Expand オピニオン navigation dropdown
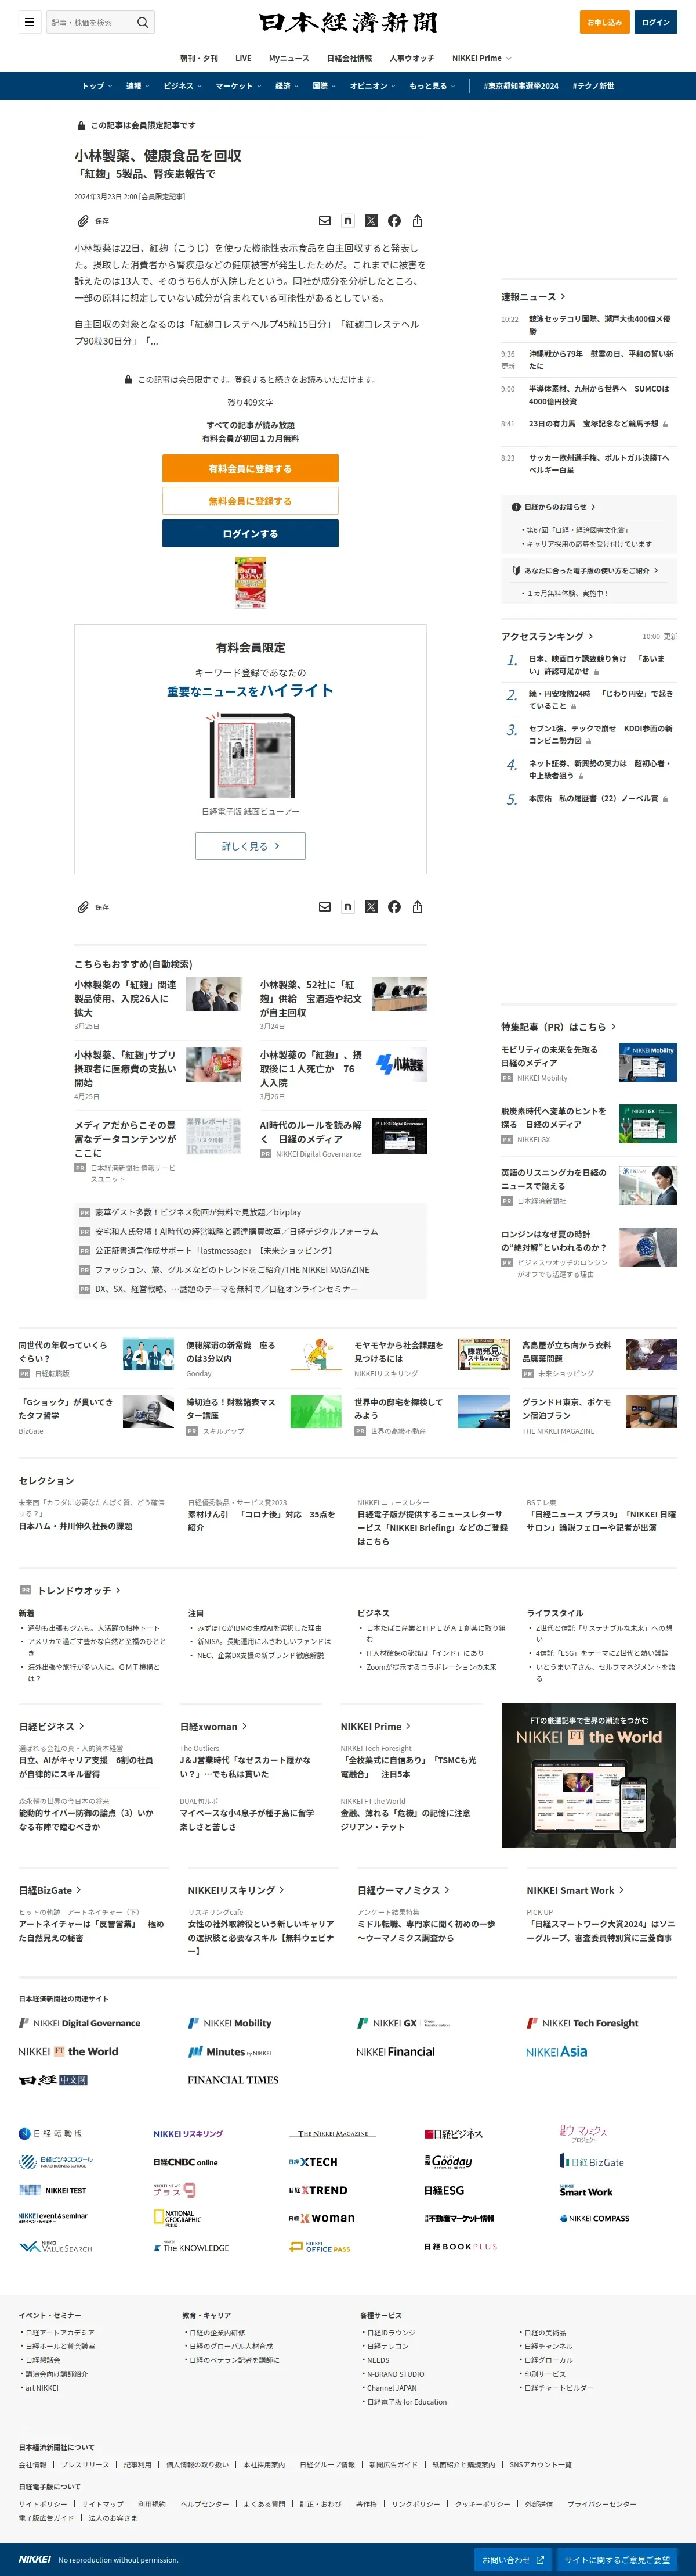 coord(372,86)
